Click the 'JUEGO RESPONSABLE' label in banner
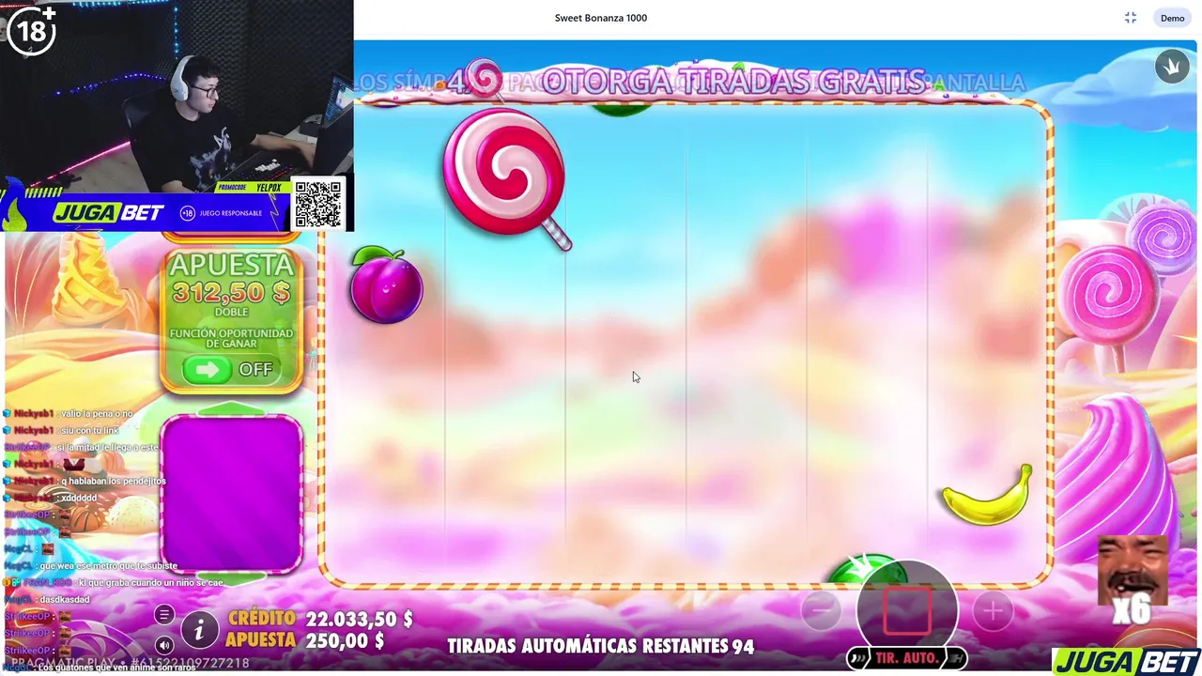 point(231,213)
